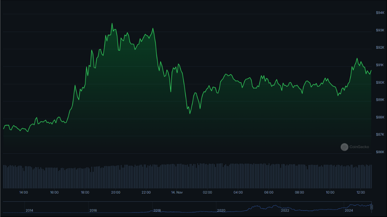Click 2022 on the range navigator
This screenshot has height=217, width=387.
[285, 210]
